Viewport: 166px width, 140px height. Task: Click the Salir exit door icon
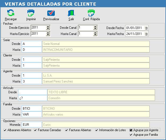[71, 13]
